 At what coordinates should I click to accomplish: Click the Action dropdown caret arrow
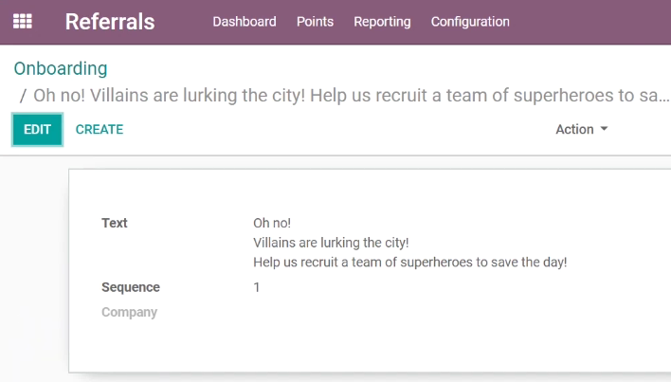pyautogui.click(x=604, y=129)
